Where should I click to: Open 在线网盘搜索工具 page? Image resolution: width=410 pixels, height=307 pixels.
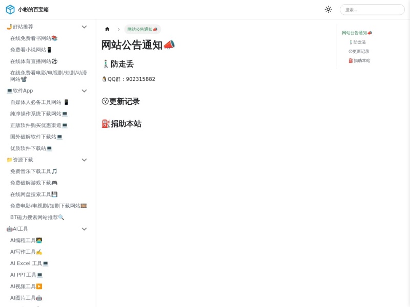coord(33,194)
